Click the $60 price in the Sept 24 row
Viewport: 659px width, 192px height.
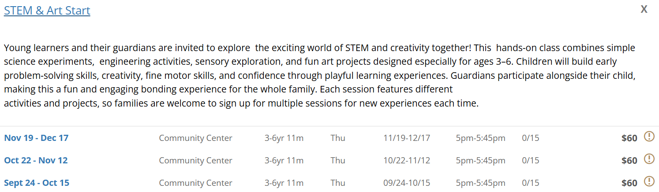pyautogui.click(x=629, y=183)
